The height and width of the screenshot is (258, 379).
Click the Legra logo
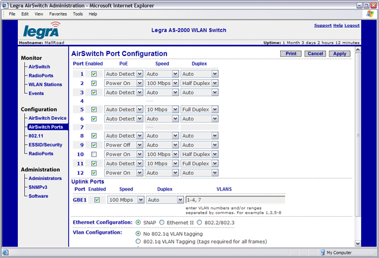[x=41, y=31]
